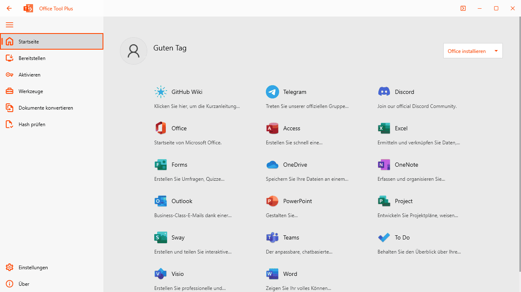Image resolution: width=521 pixels, height=292 pixels.
Task: Click the Teams app icon
Action: coord(272,237)
